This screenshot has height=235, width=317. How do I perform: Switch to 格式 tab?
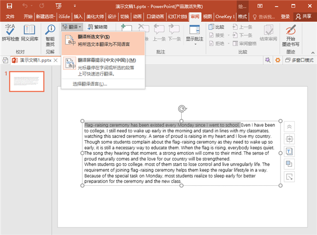(243, 16)
